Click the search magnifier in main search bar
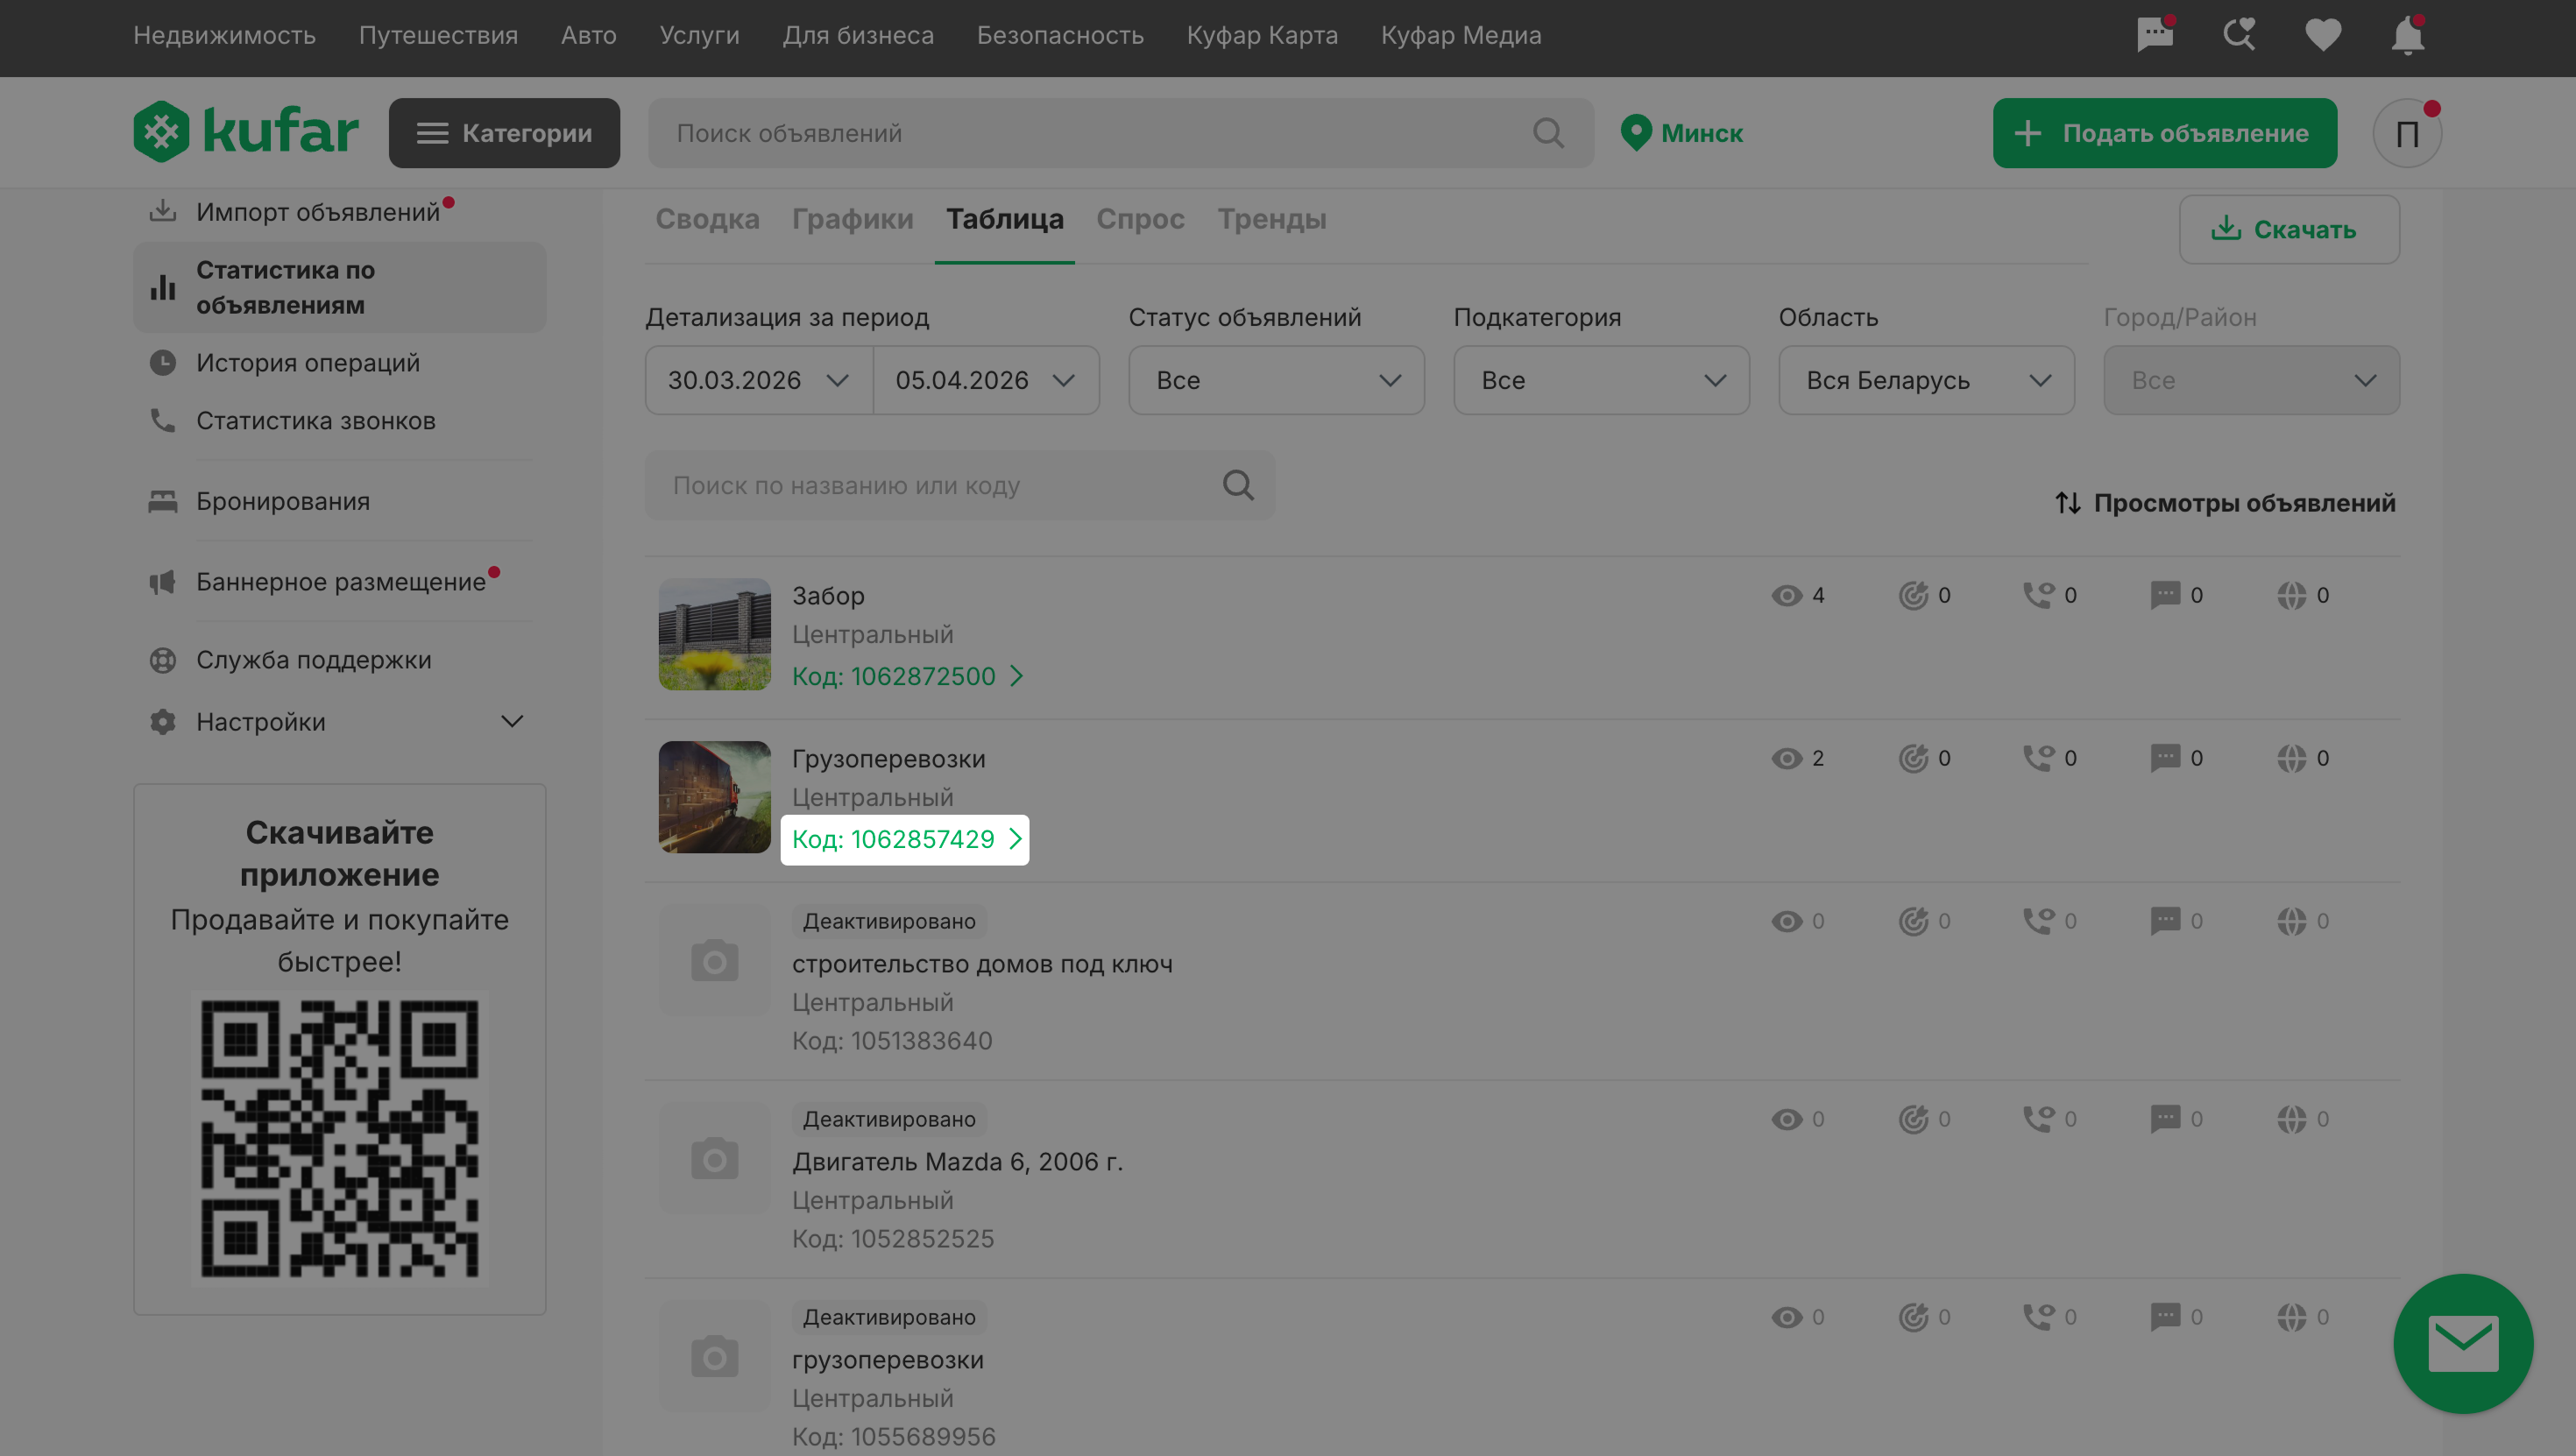Viewport: 2576px width, 1456px height. 1548,133
